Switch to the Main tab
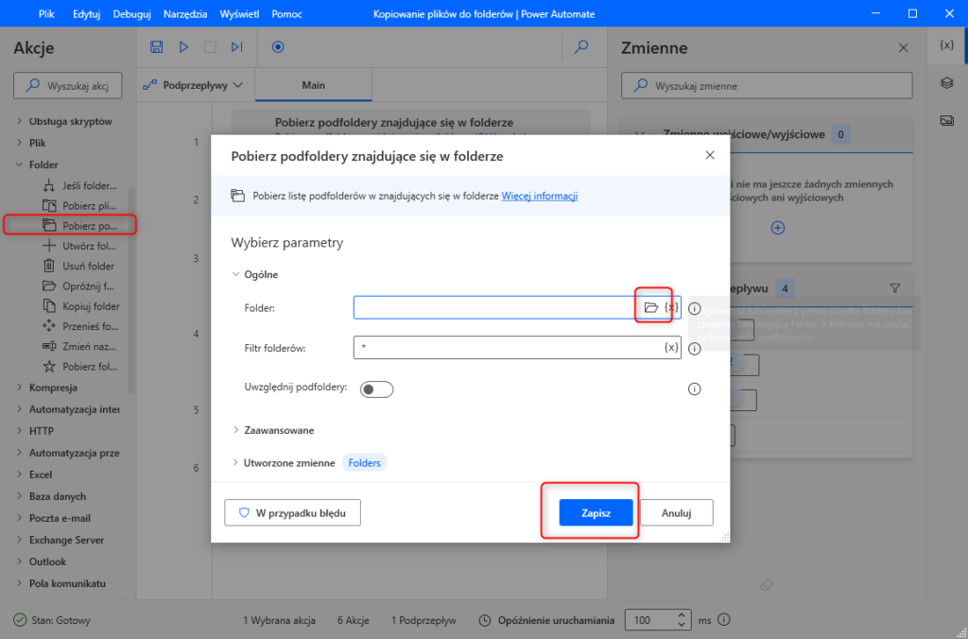The height and width of the screenshot is (639, 968). click(x=313, y=85)
